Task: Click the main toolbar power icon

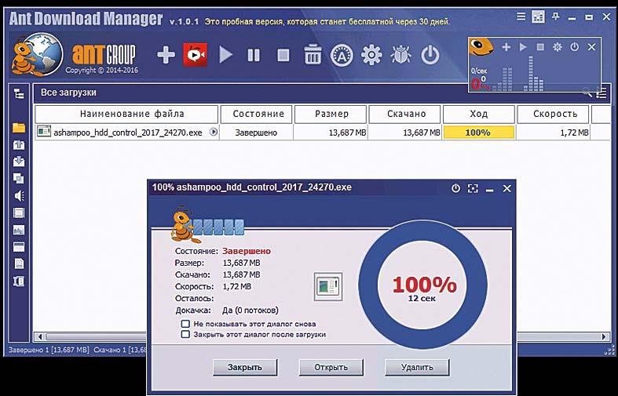Action: (x=430, y=55)
